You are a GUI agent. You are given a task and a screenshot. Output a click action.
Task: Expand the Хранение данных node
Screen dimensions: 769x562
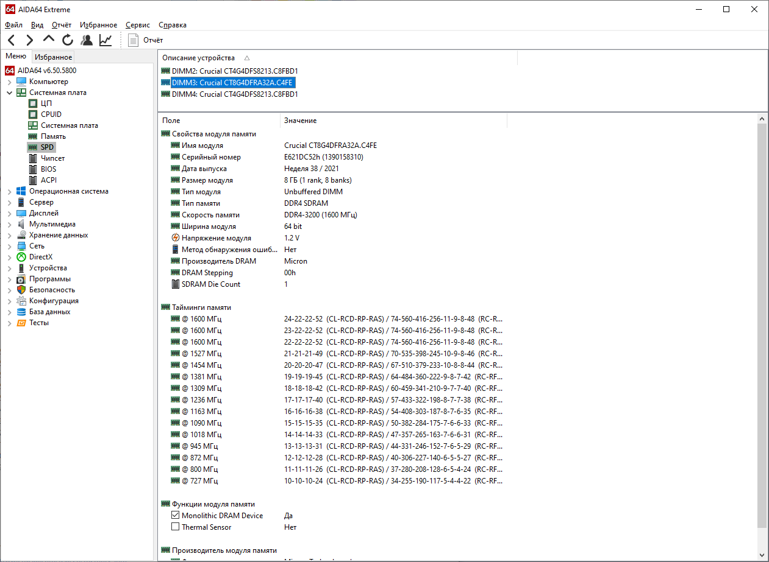[x=9, y=235]
